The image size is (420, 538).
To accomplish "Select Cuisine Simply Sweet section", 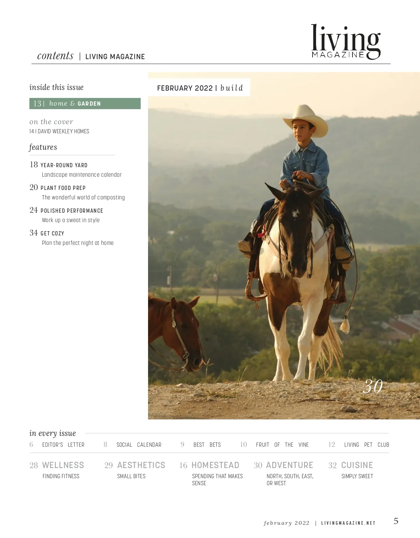I will (357, 465).
